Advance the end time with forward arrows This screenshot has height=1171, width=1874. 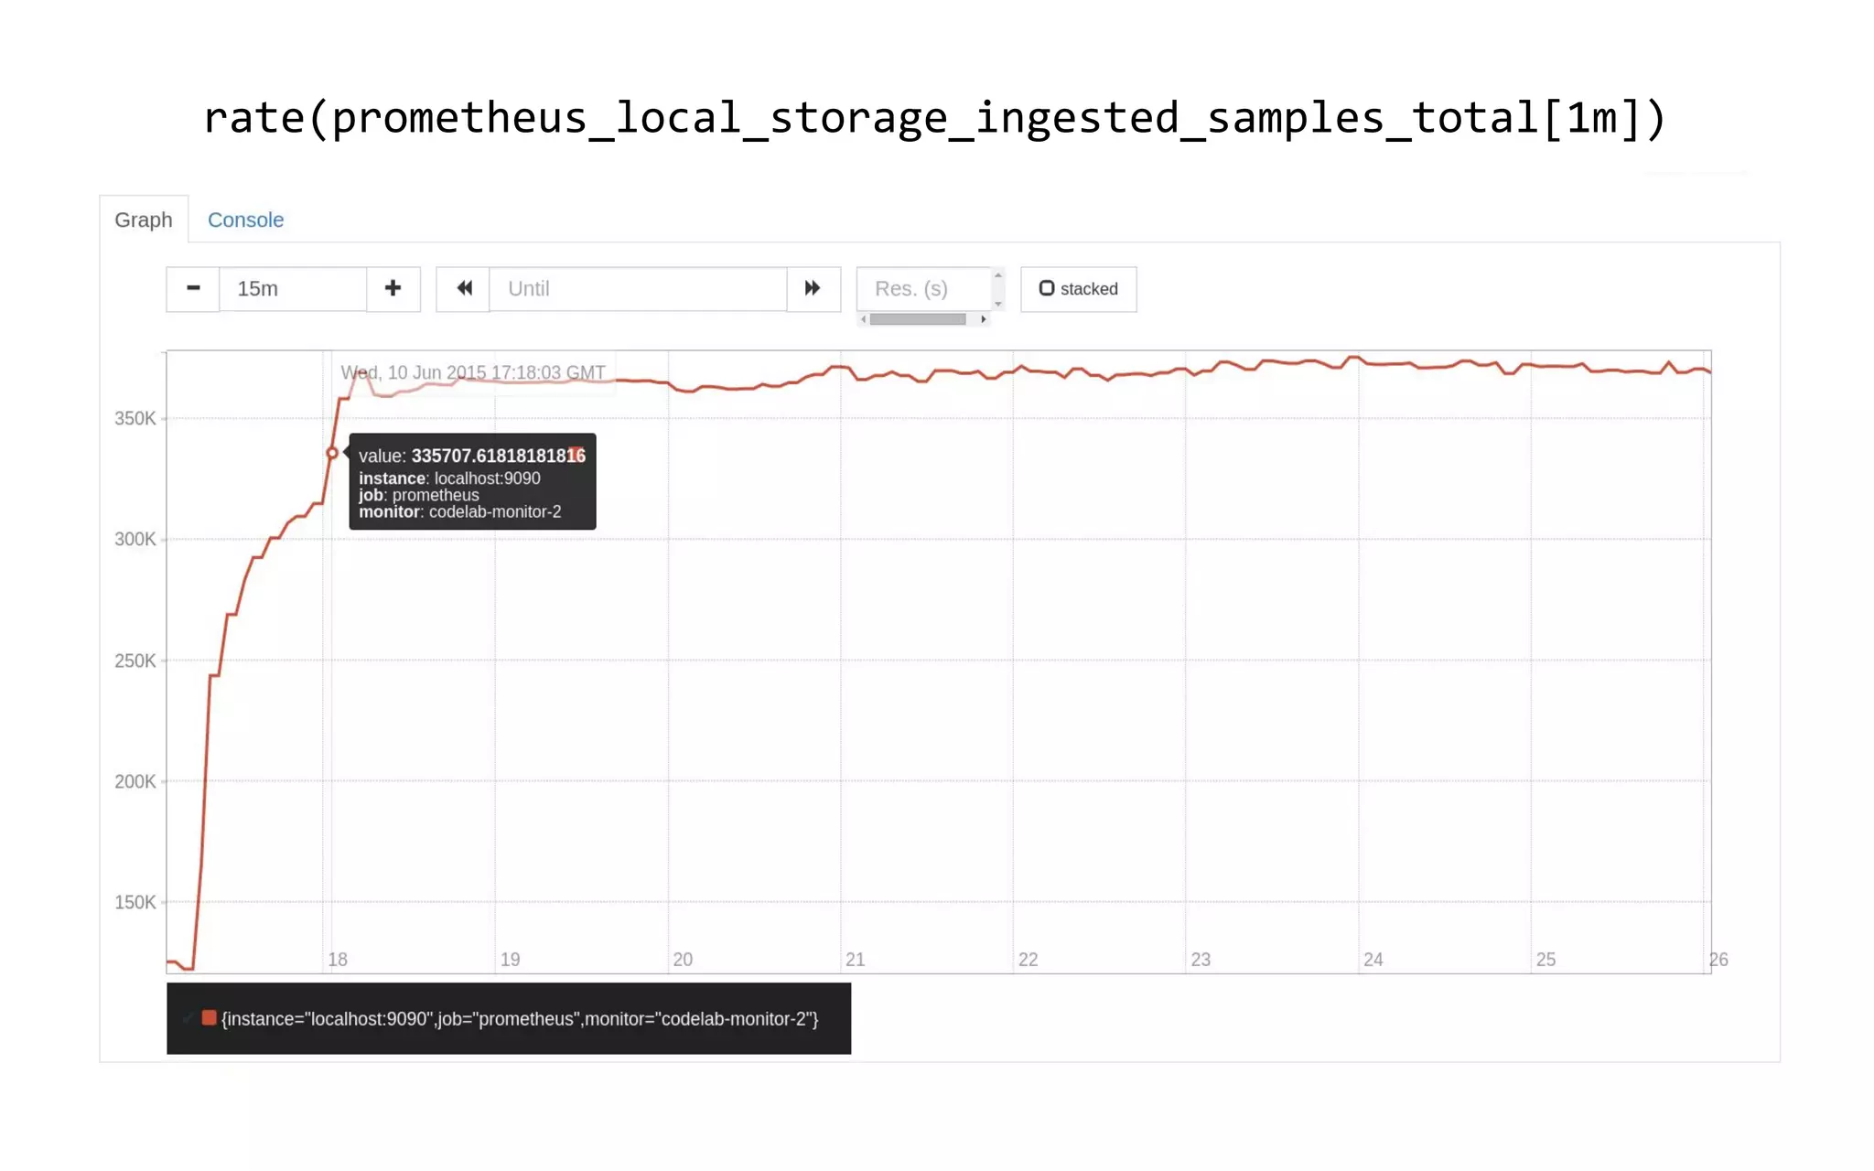[x=813, y=289]
